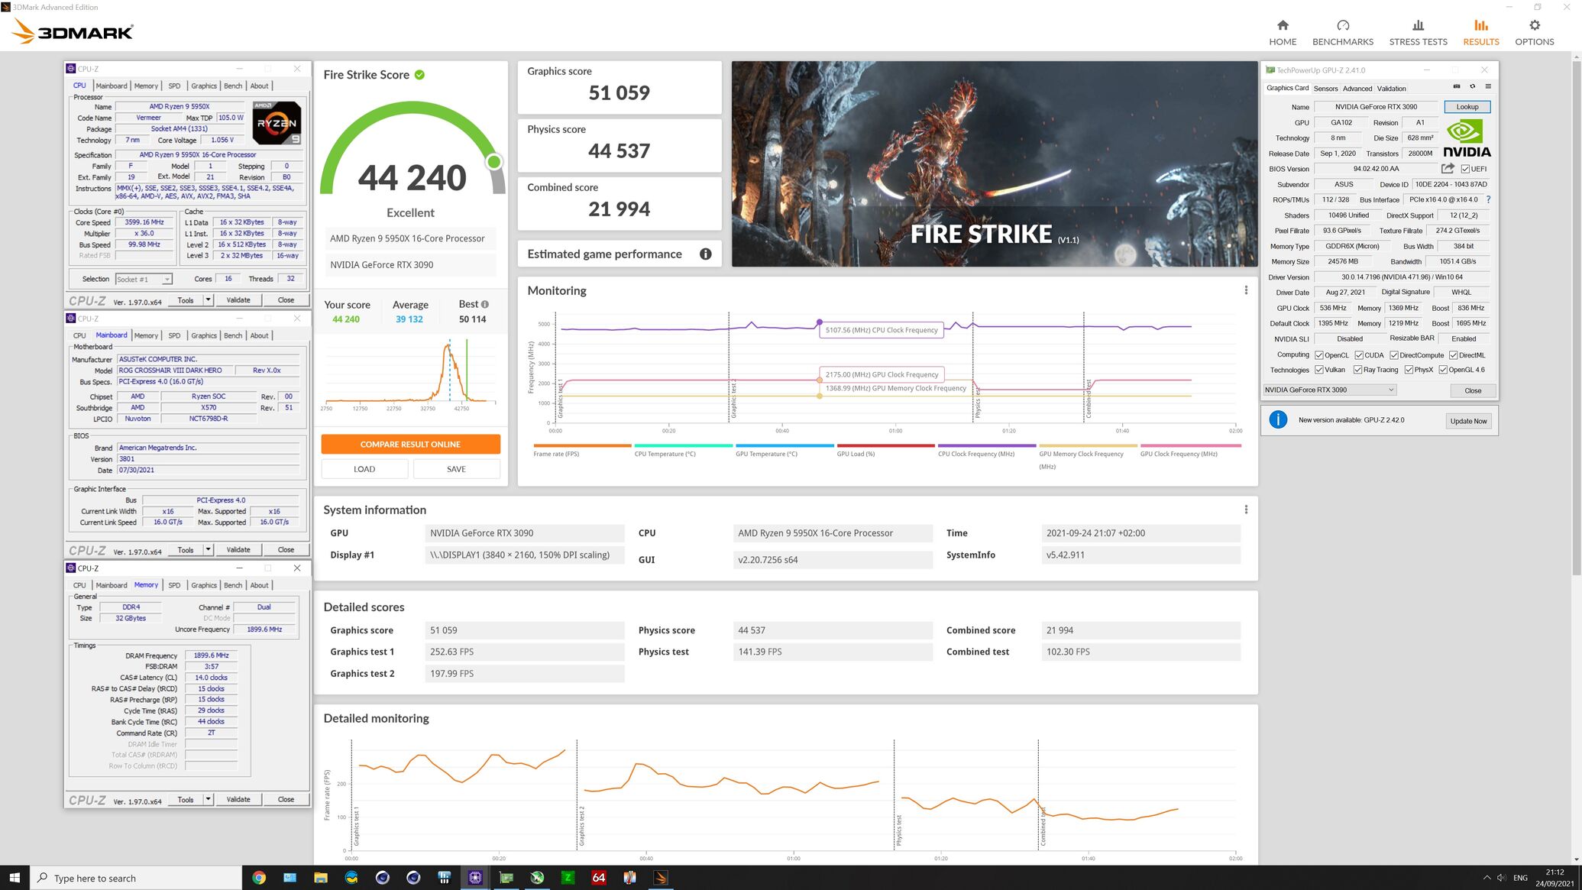Viewport: 1582px width, 890px height.
Task: Expand the Tools dropdown arrow in top CPU-Z
Action: pos(208,300)
